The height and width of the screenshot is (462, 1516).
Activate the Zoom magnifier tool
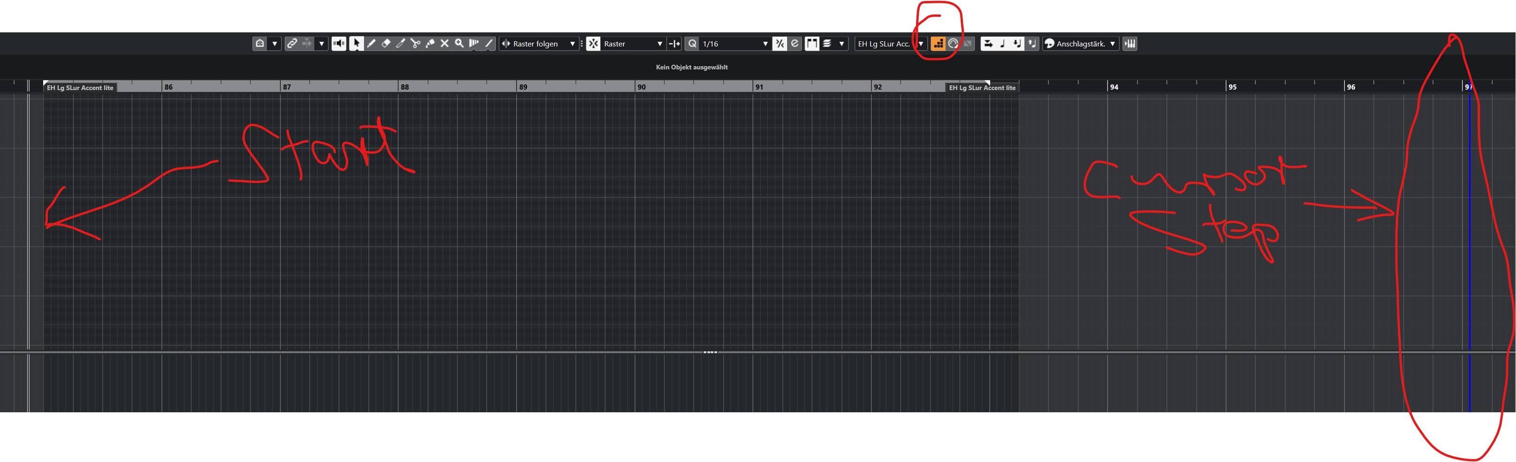pyautogui.click(x=460, y=44)
